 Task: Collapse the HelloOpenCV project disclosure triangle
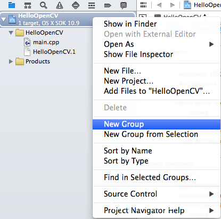3,19
